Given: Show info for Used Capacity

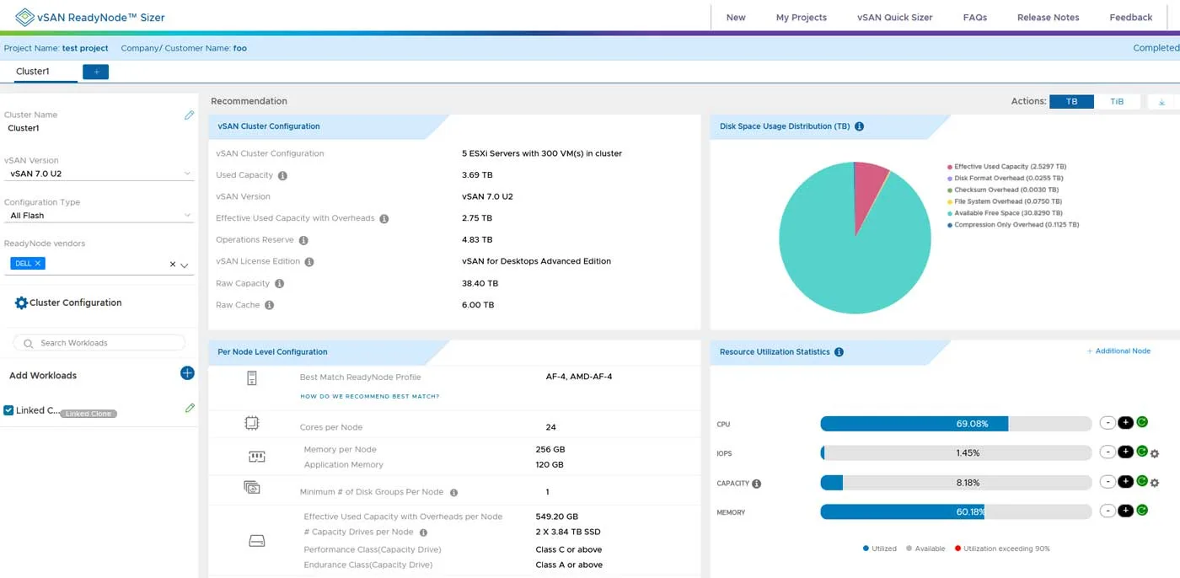Looking at the screenshot, I should click(x=282, y=175).
